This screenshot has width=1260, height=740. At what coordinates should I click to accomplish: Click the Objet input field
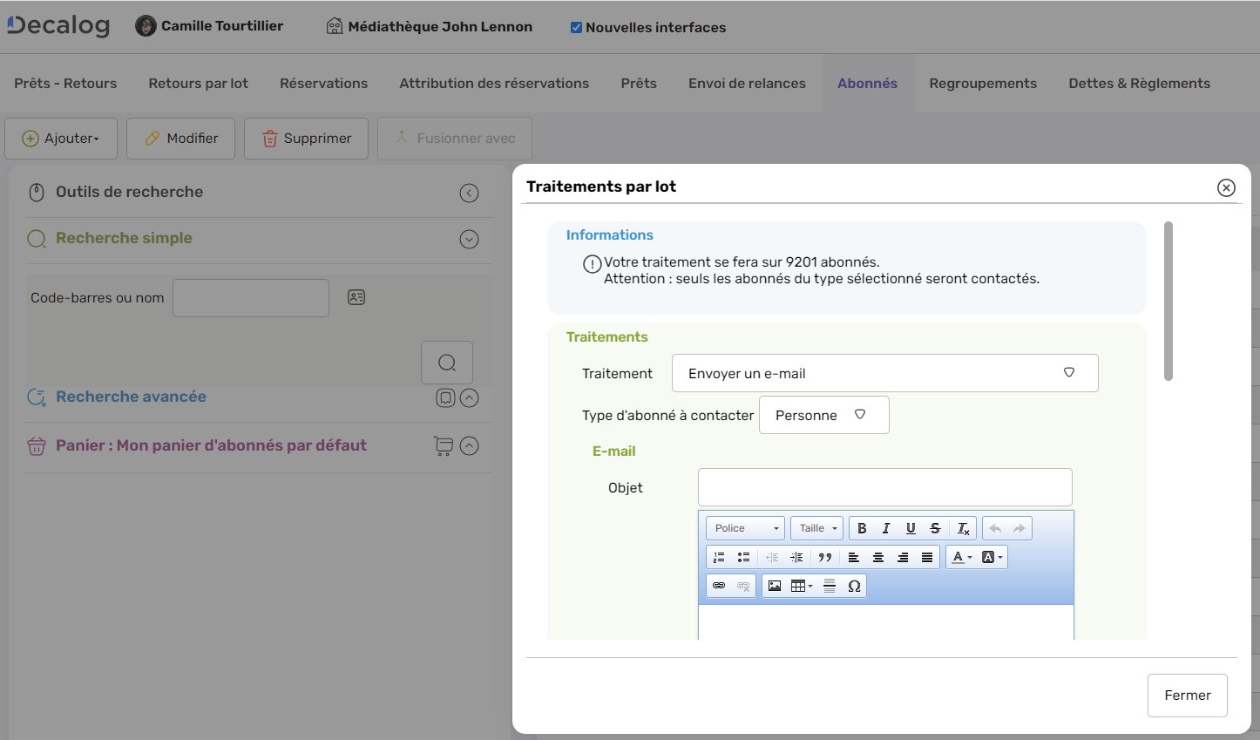[x=884, y=486]
